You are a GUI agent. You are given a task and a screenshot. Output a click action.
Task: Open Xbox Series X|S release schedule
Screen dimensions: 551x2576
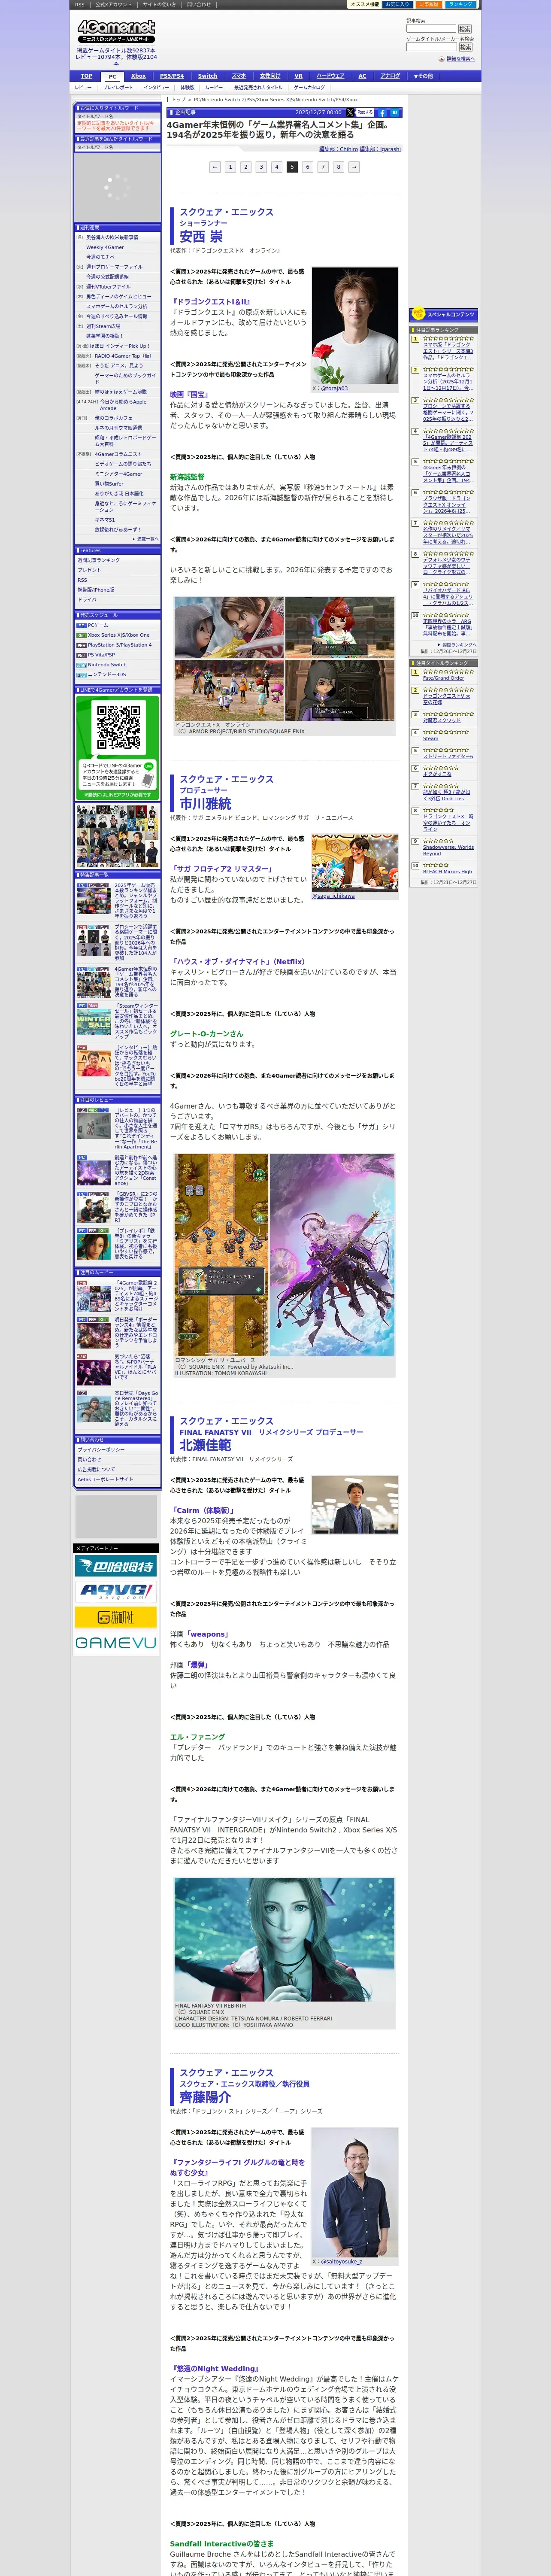(118, 635)
